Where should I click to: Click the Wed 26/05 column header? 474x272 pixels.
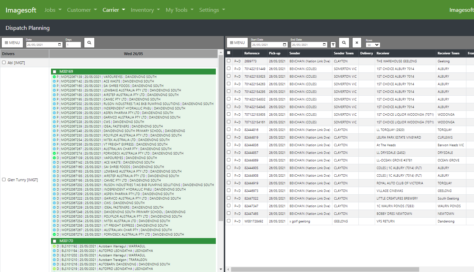(133, 54)
